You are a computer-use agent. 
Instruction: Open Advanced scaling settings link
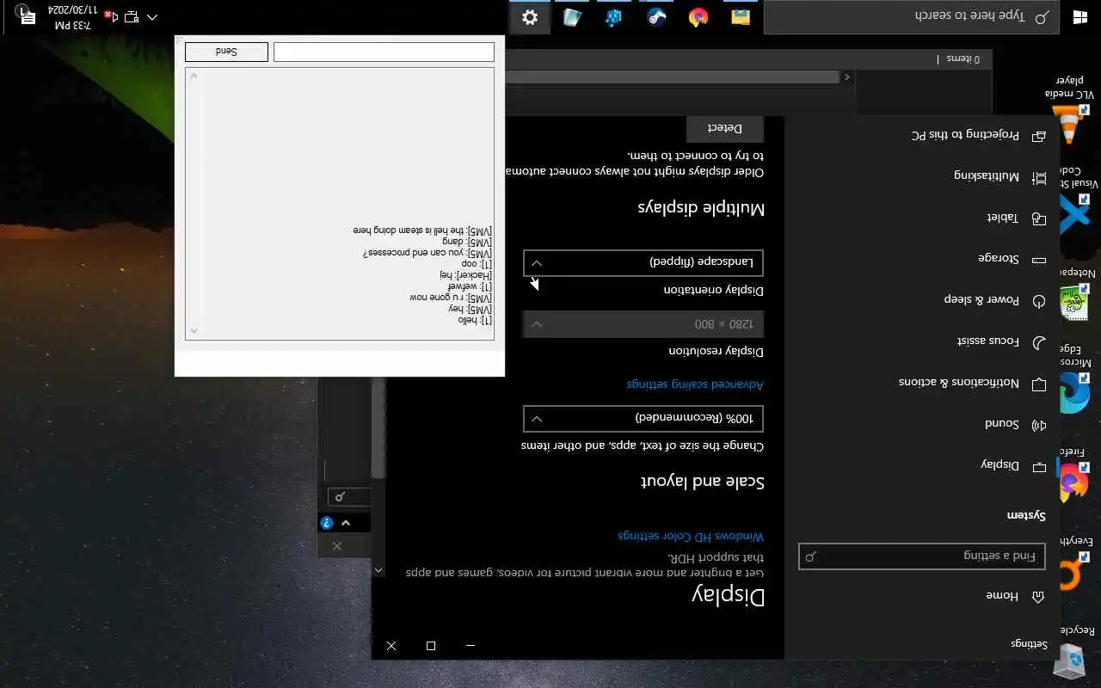point(694,384)
